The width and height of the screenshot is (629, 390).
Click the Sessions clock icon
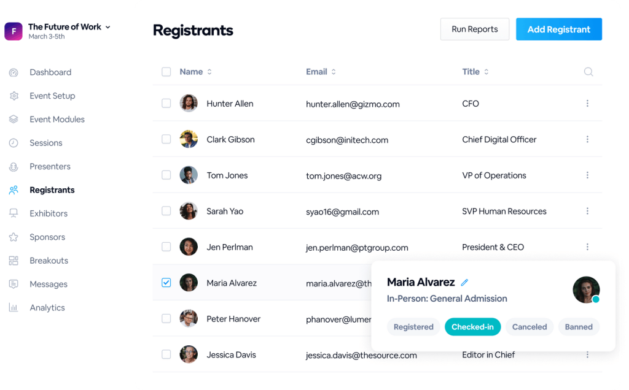click(x=14, y=142)
